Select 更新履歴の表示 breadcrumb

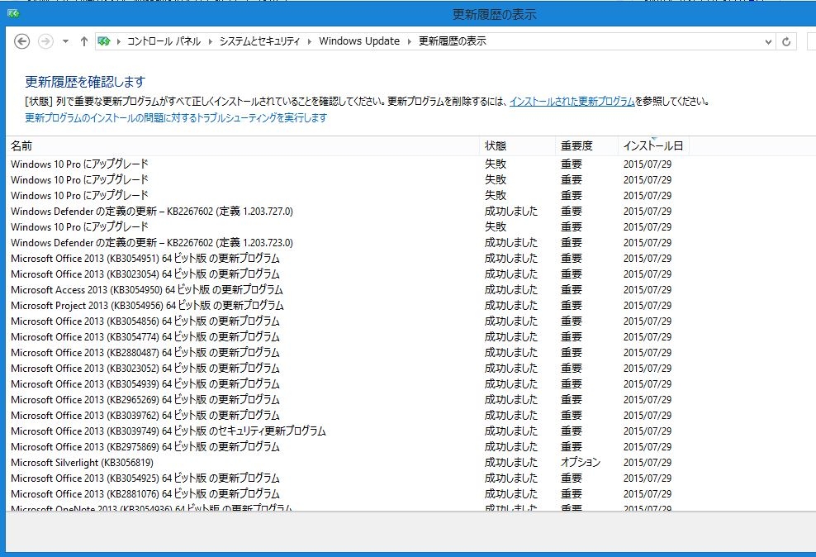(453, 41)
